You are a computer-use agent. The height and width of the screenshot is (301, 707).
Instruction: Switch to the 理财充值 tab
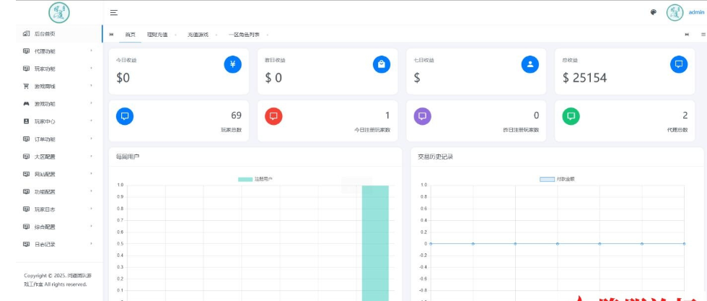pos(157,35)
